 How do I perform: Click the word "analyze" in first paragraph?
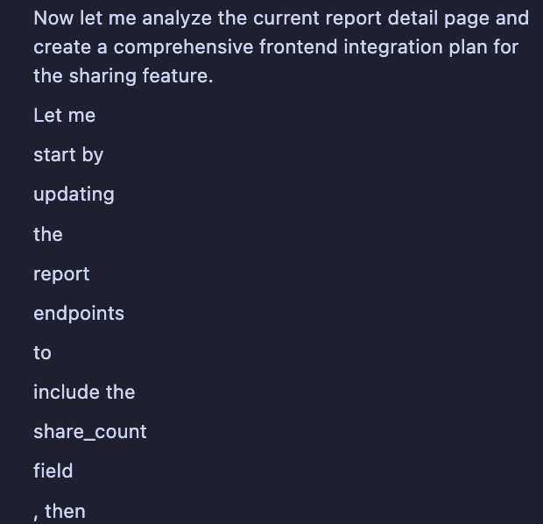177,18
